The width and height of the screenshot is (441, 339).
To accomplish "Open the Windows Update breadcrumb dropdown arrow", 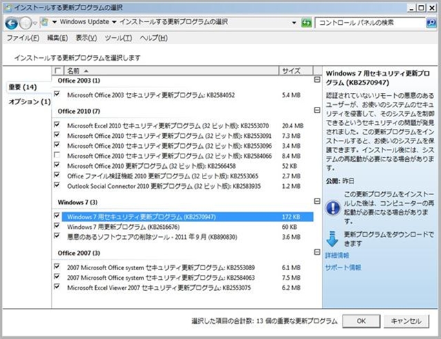I will [114, 22].
